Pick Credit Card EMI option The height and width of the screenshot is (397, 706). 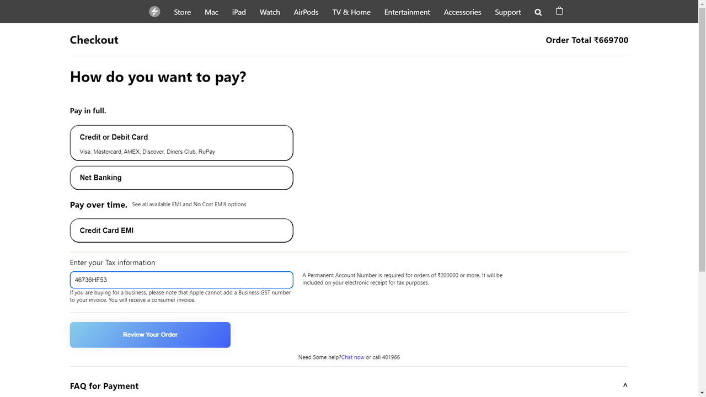[181, 230]
